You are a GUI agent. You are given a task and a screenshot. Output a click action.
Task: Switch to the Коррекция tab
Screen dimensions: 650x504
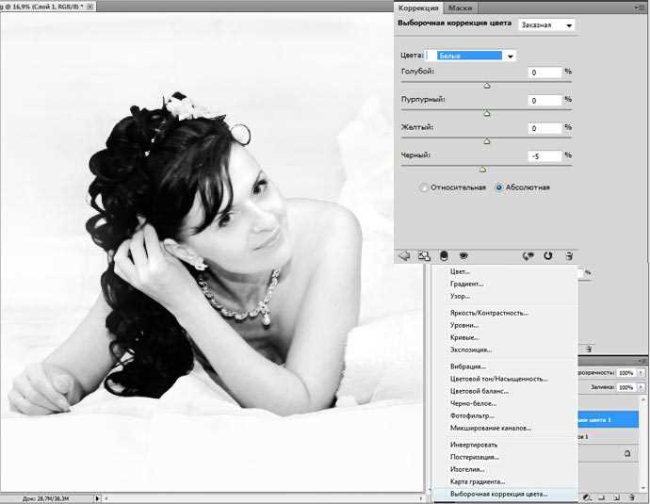coord(418,8)
